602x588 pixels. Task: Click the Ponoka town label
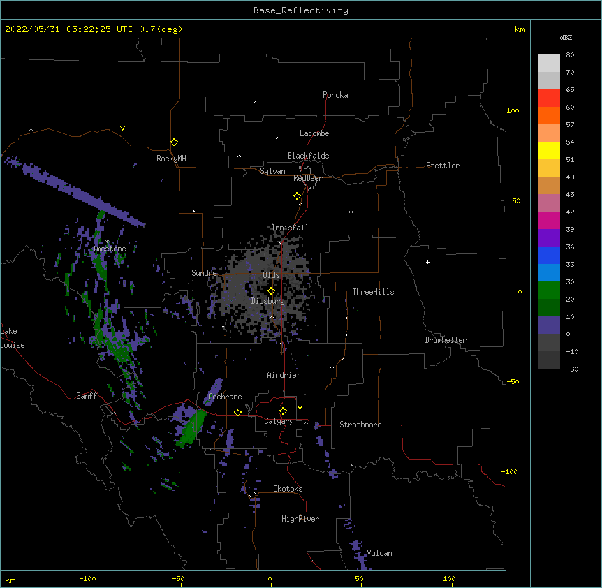tap(335, 95)
